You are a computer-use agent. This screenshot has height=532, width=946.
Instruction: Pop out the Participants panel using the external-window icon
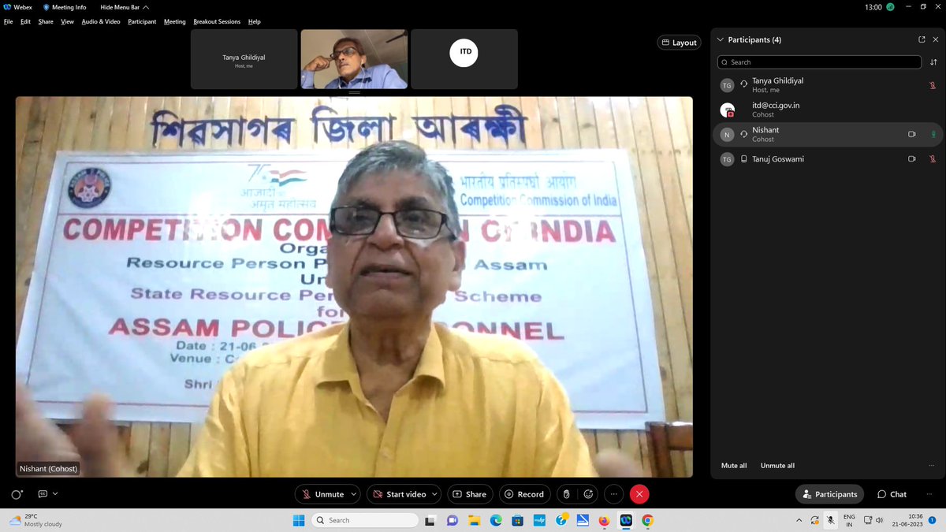click(921, 39)
